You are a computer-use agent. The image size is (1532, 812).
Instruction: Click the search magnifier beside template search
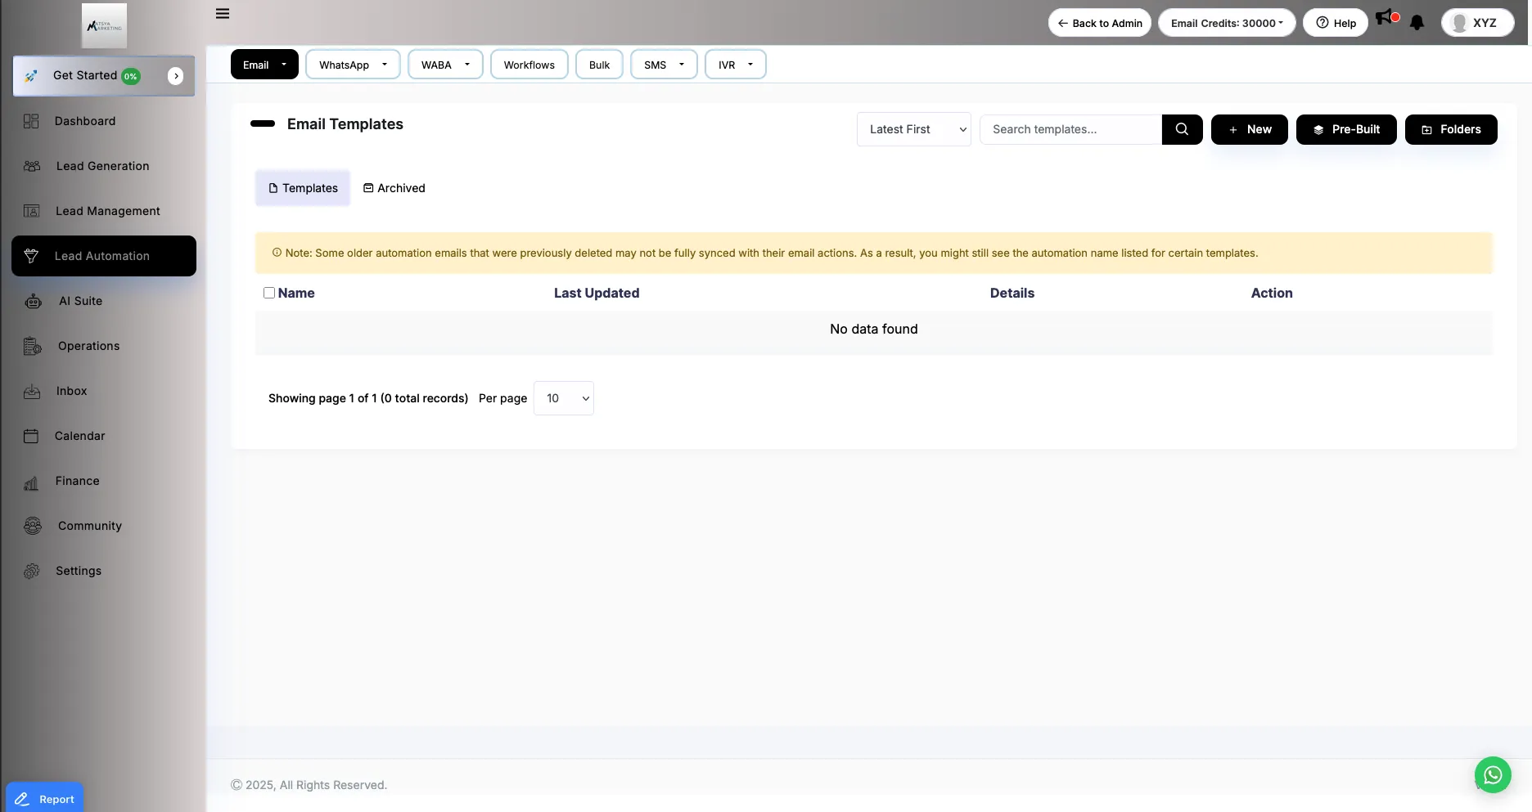click(1182, 129)
